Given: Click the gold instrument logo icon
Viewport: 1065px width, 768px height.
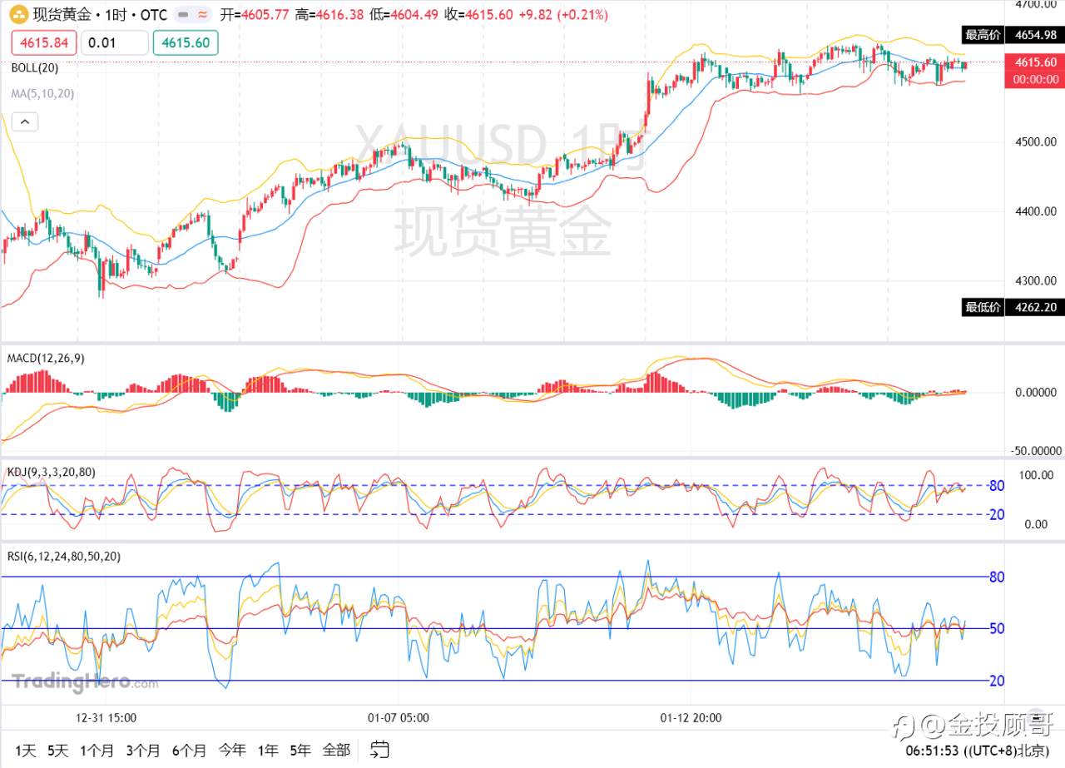Looking at the screenshot, I should click(20, 14).
